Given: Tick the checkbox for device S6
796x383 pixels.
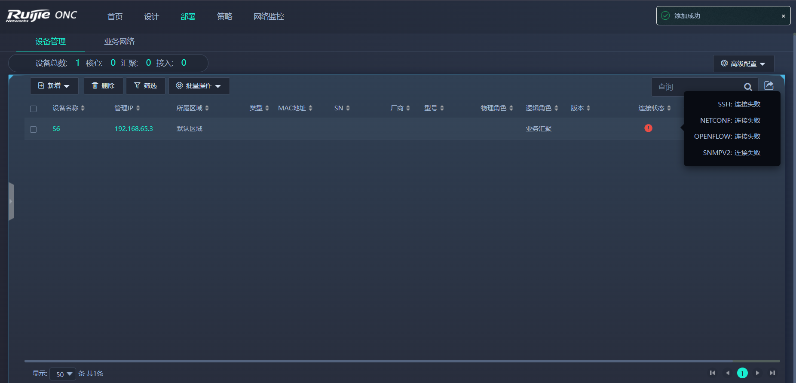Looking at the screenshot, I should click(x=33, y=129).
